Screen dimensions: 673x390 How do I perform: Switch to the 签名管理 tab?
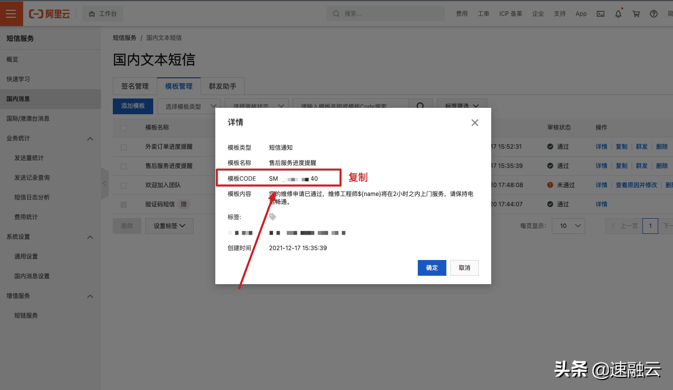coord(135,86)
